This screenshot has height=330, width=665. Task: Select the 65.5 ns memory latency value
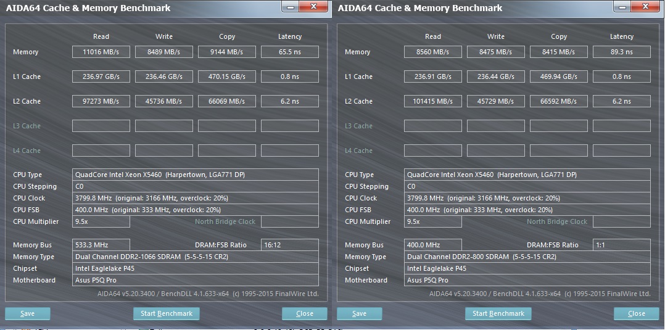pyautogui.click(x=290, y=52)
